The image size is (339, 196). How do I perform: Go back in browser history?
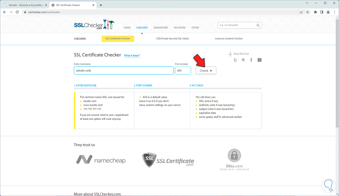(5, 12)
